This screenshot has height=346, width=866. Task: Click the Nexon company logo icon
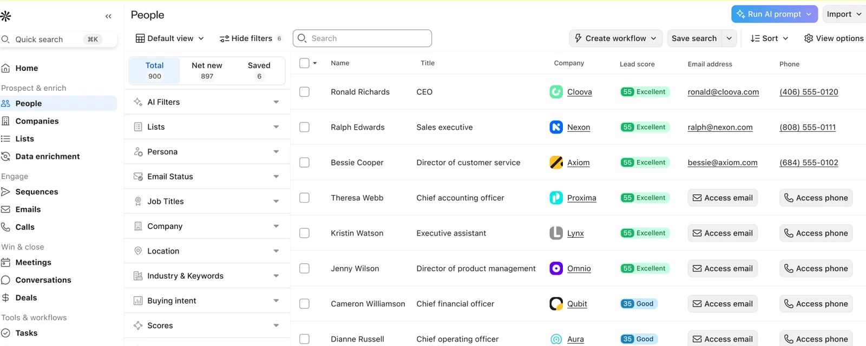(x=556, y=127)
